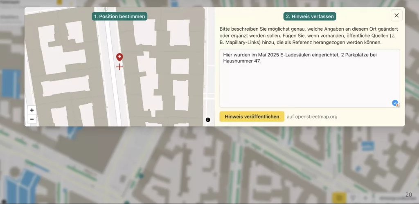Select the '2. Hinweis verfassen' step label
Image resolution: width=419 pixels, height=204 pixels.
(310, 16)
